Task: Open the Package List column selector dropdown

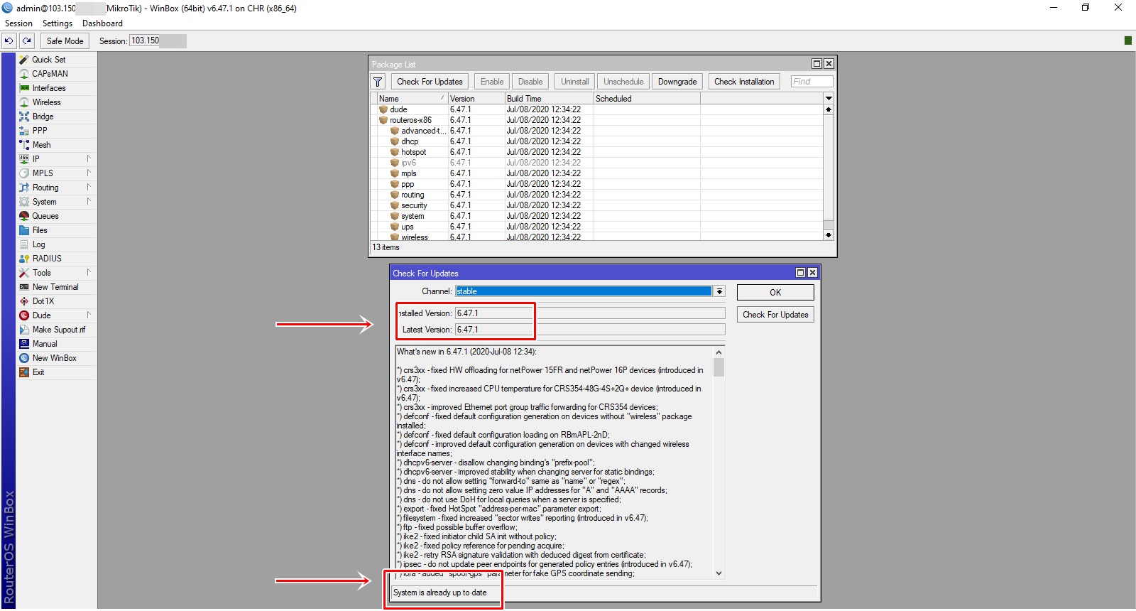Action: tap(828, 99)
